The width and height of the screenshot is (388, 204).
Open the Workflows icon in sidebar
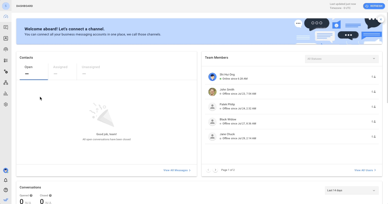[6, 83]
